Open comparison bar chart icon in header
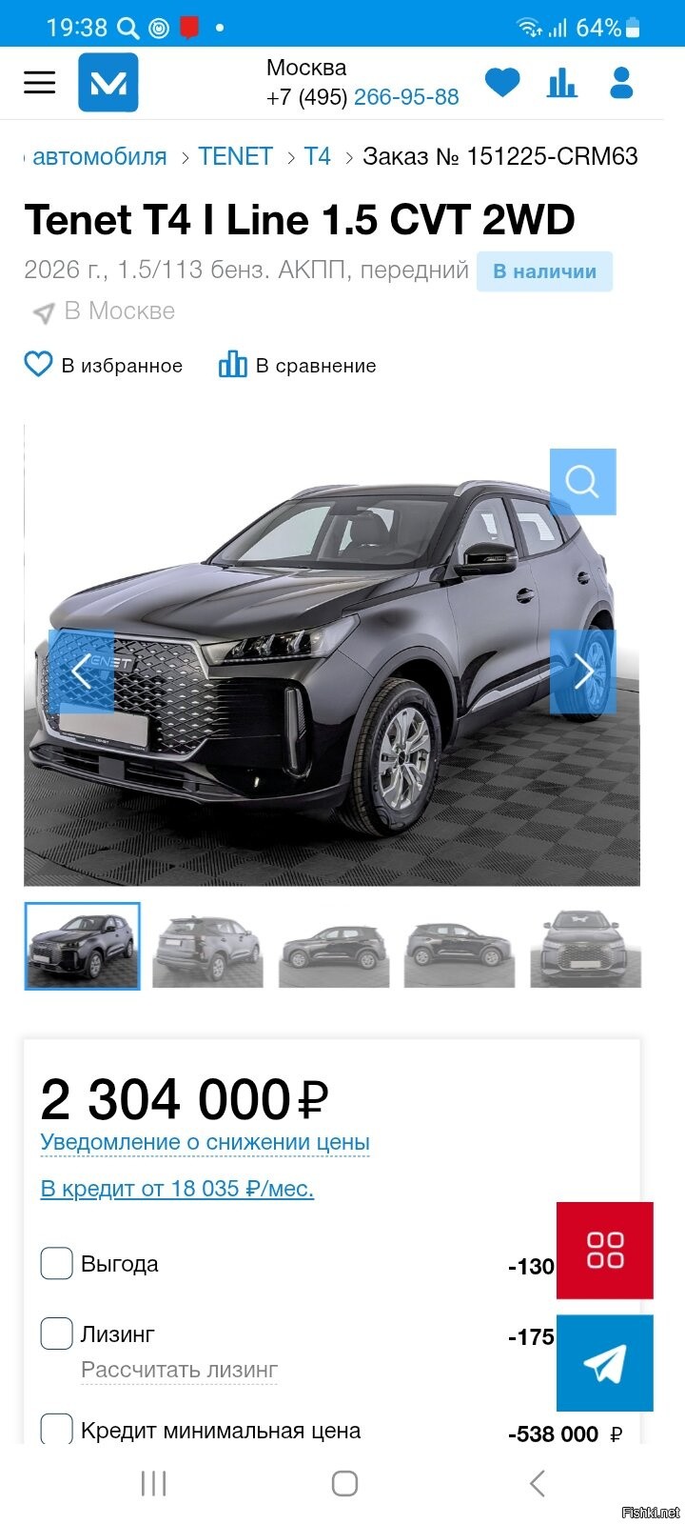 click(562, 83)
